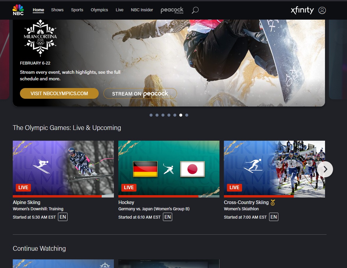Click the Xfinity provider logo
Screen dimensions: 347x268
pyautogui.click(x=302, y=10)
